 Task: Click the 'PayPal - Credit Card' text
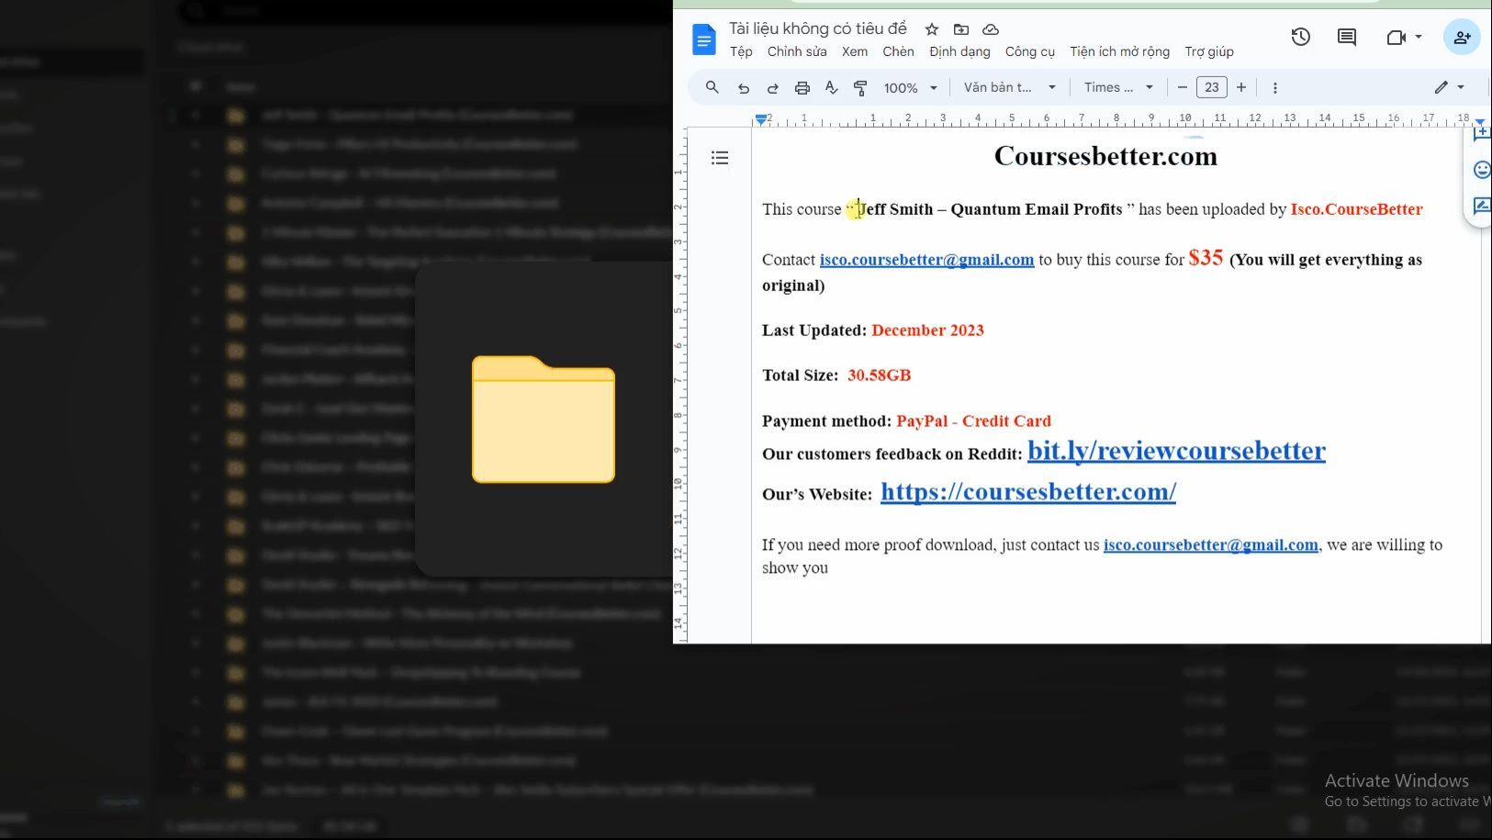[973, 421]
